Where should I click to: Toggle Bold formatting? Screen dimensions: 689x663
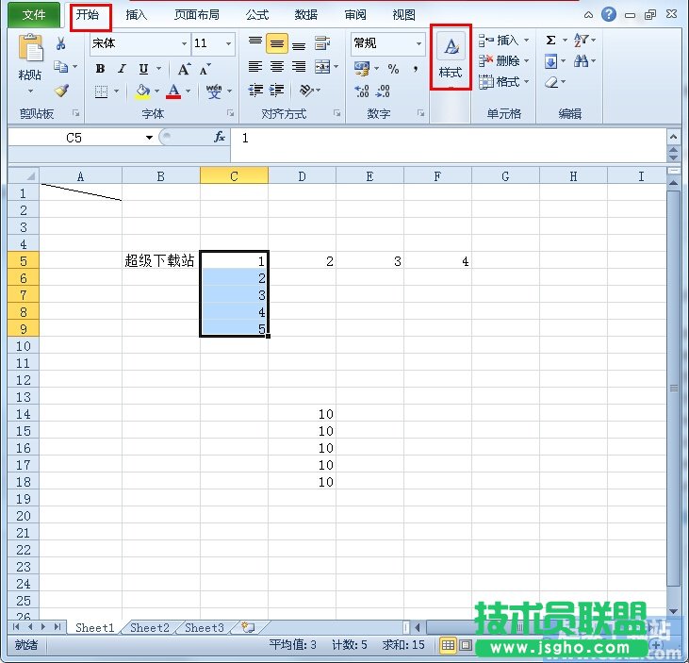point(100,69)
